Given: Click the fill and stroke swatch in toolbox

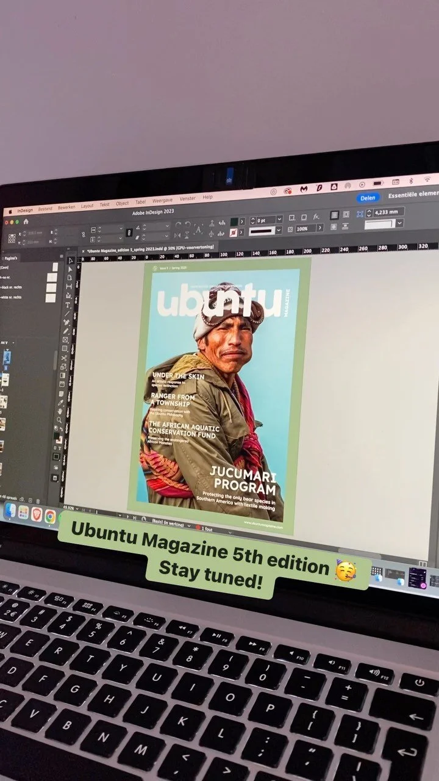Looking at the screenshot, I should point(58,437).
